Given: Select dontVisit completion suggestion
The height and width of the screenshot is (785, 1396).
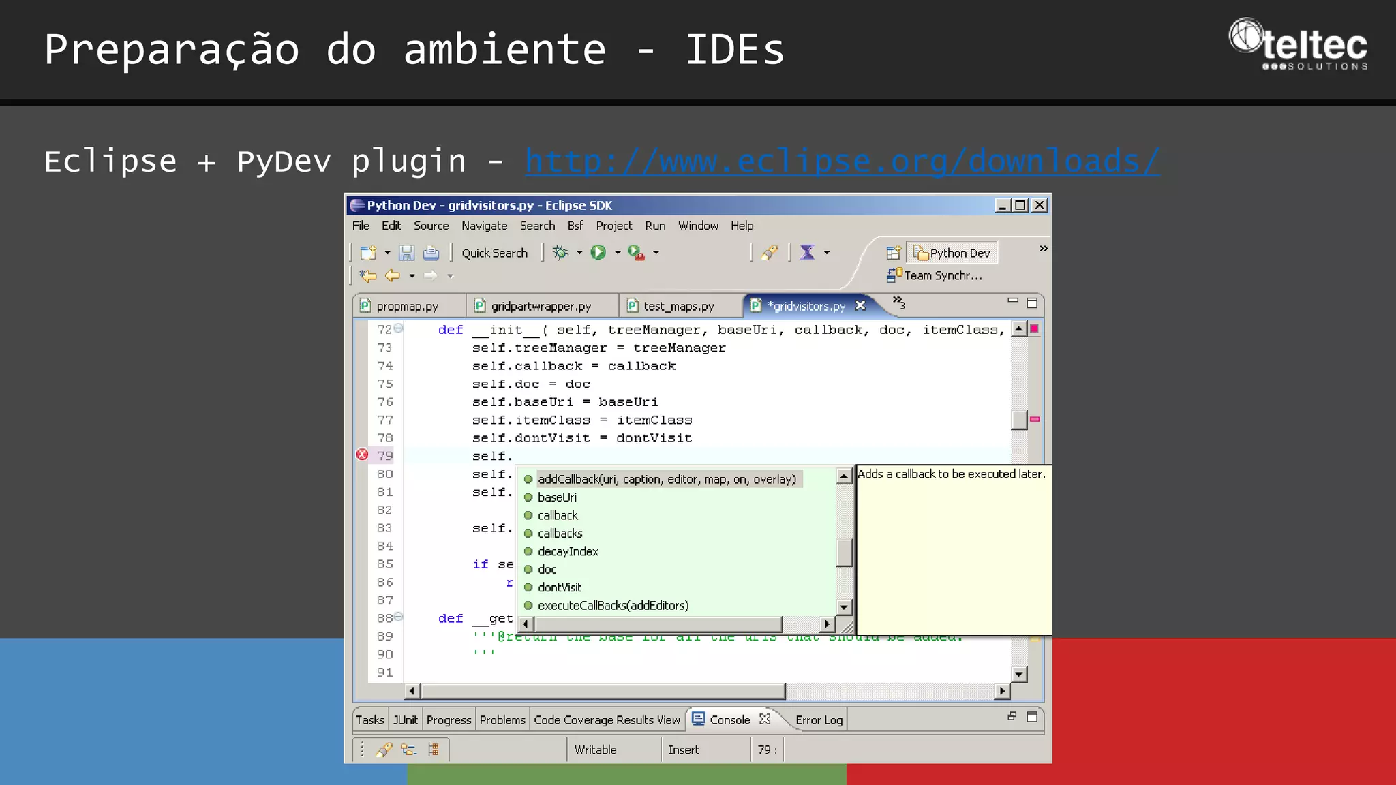Looking at the screenshot, I should coord(560,587).
